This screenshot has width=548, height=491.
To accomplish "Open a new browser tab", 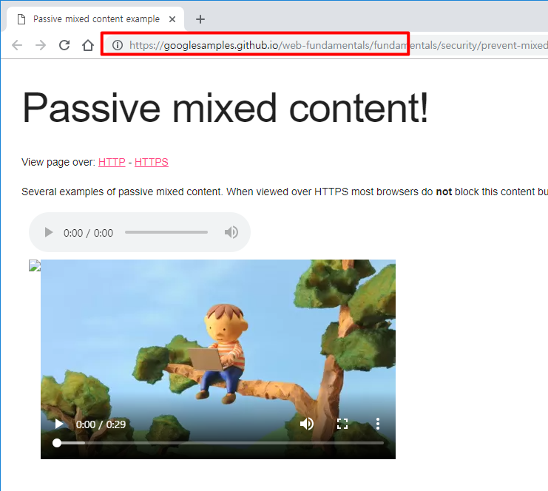I will [x=200, y=19].
